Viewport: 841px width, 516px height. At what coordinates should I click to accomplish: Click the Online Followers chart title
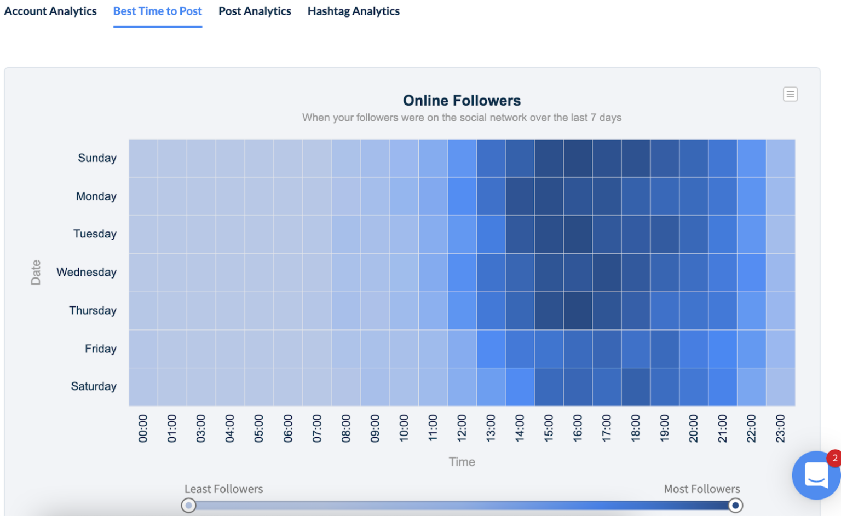click(x=462, y=100)
